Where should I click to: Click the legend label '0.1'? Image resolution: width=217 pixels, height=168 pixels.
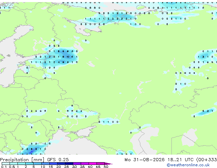click(x=4, y=167)
